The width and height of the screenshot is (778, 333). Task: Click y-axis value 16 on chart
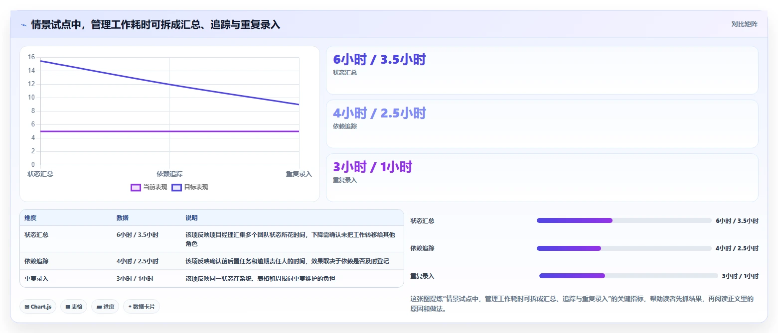[31, 57]
